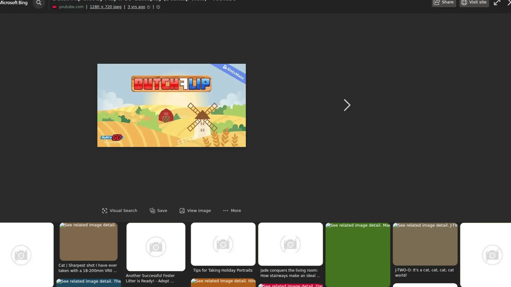Click the Bing search magnifier icon
This screenshot has width=511, height=287.
point(39,3)
